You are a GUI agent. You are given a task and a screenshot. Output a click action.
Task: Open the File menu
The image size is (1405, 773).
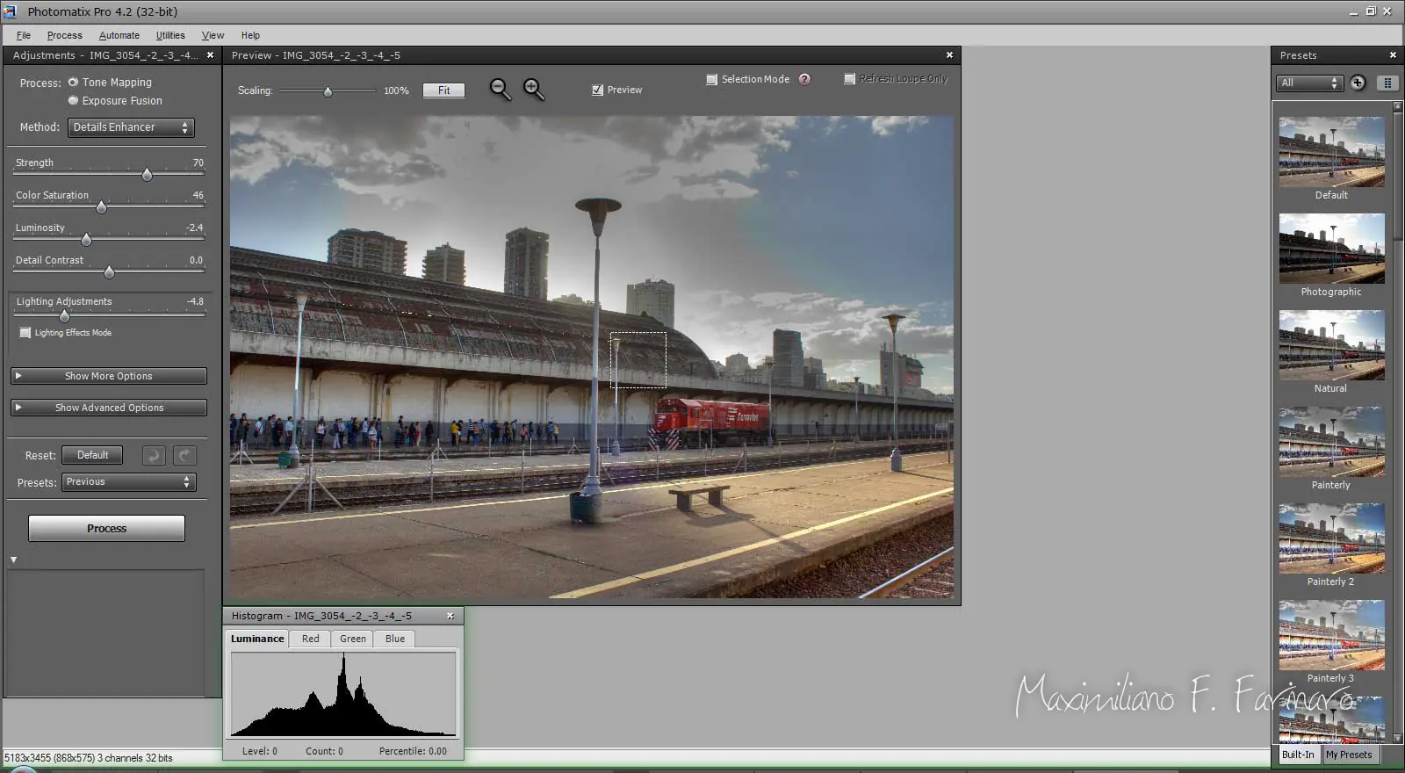point(24,35)
